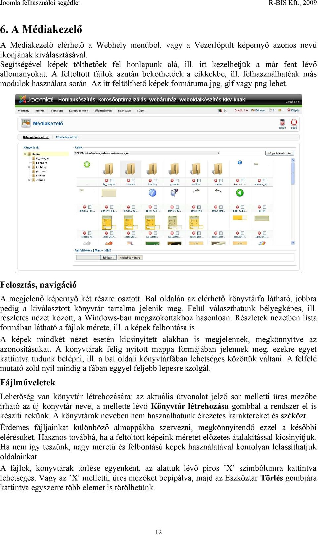The height and width of the screenshot is (535, 318).
Task: Click the upload file path input field
Action: click(x=88, y=257)
